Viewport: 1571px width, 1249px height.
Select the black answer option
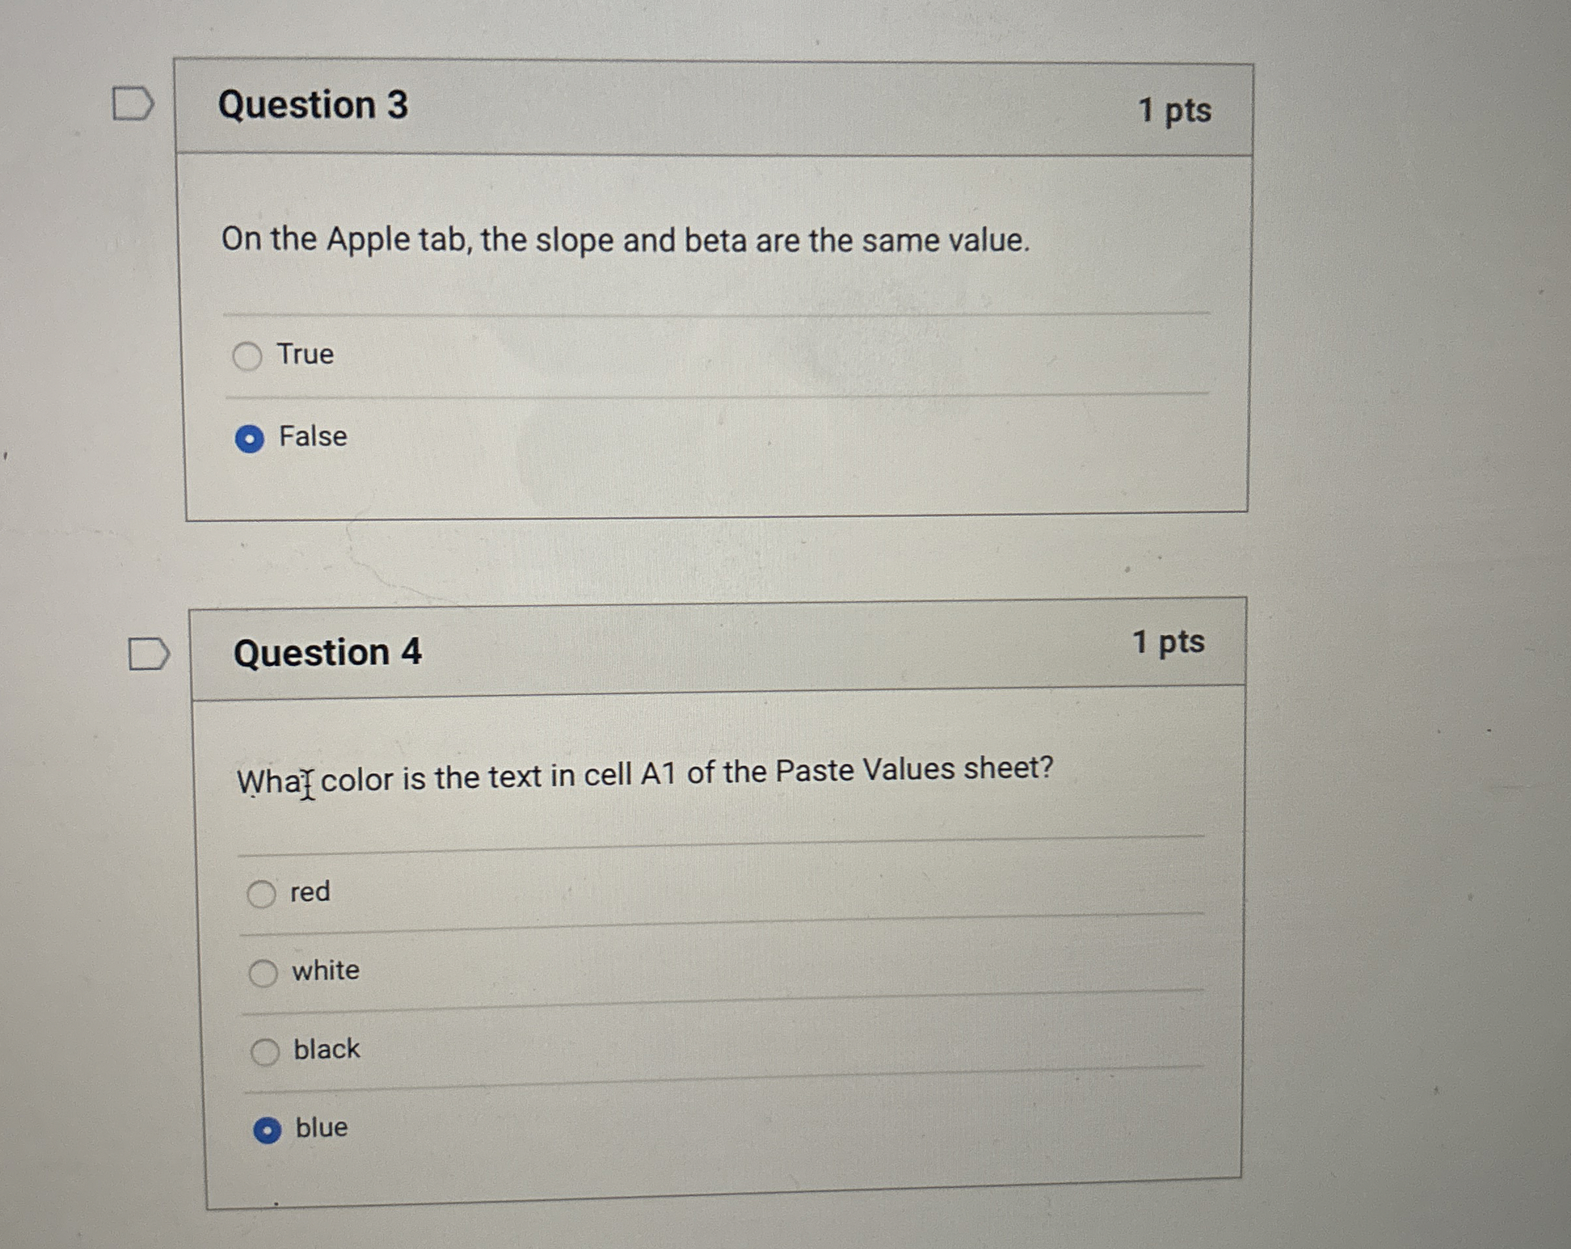(x=266, y=1050)
